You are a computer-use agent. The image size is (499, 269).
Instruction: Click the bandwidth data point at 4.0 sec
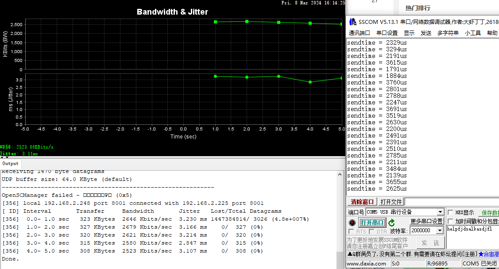coord(310,23)
